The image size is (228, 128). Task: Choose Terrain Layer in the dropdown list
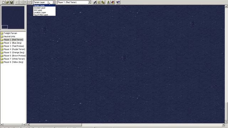[x=44, y=6]
